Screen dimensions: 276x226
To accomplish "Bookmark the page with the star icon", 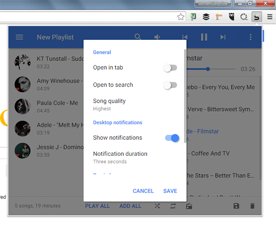I will (181, 17).
